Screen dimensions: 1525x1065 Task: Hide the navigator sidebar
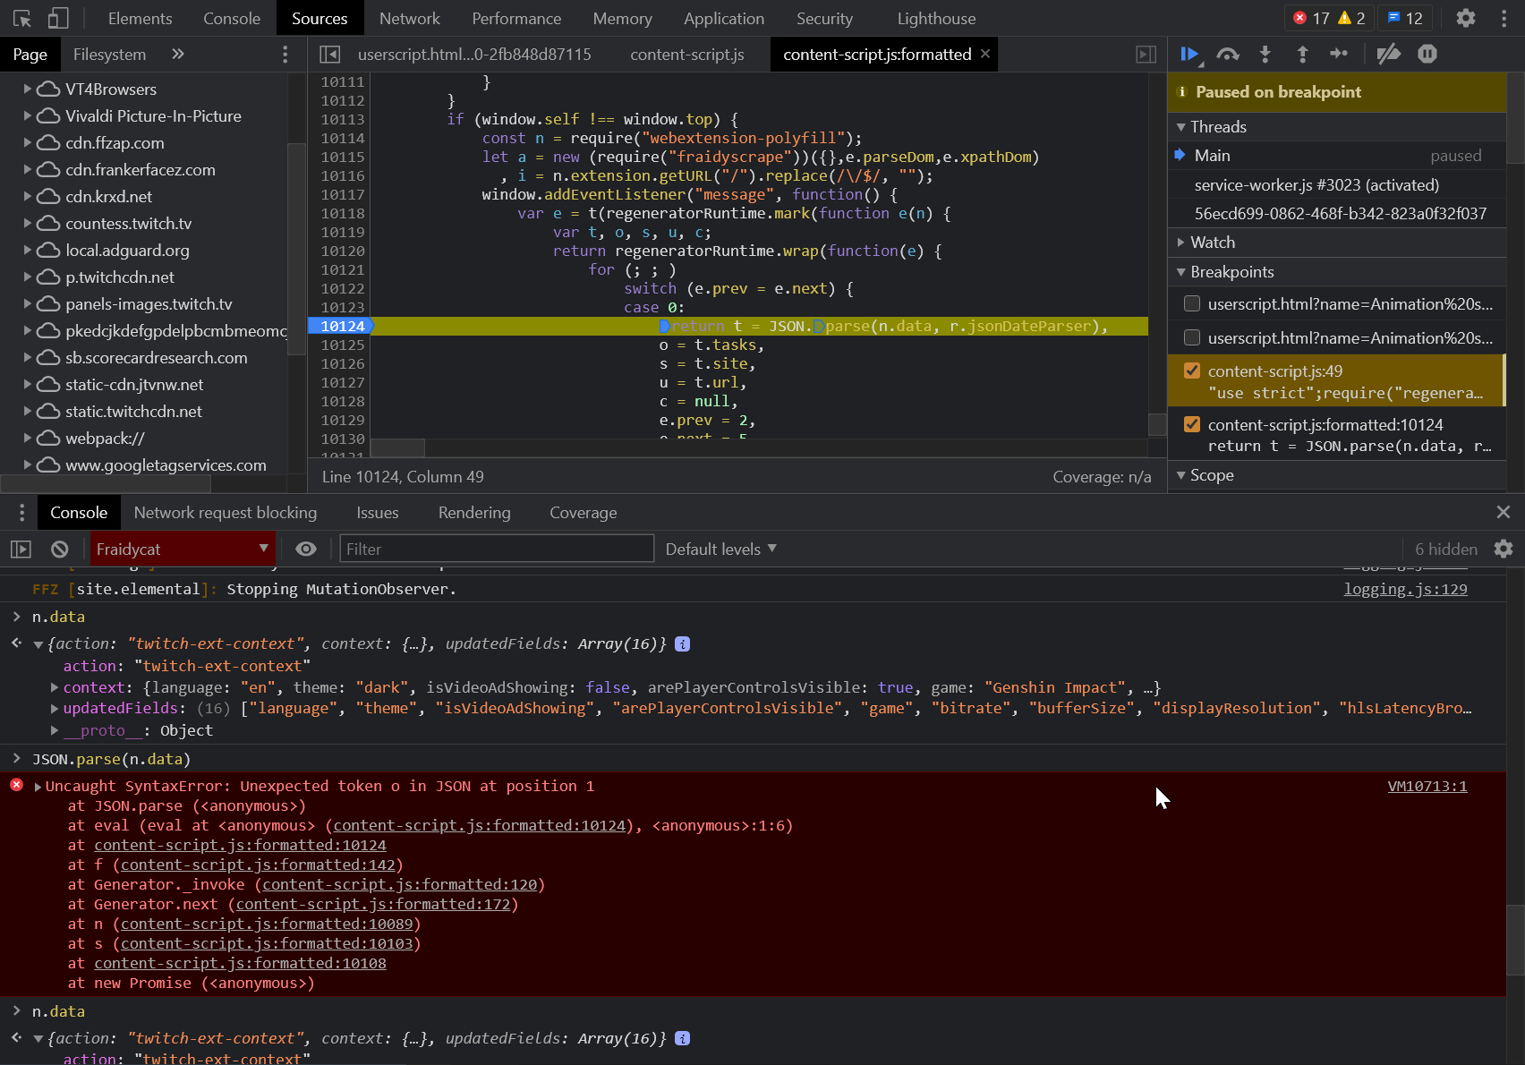click(x=329, y=55)
